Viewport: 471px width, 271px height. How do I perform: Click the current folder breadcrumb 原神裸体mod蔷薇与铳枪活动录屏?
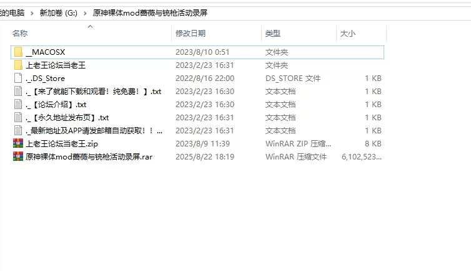pos(150,13)
